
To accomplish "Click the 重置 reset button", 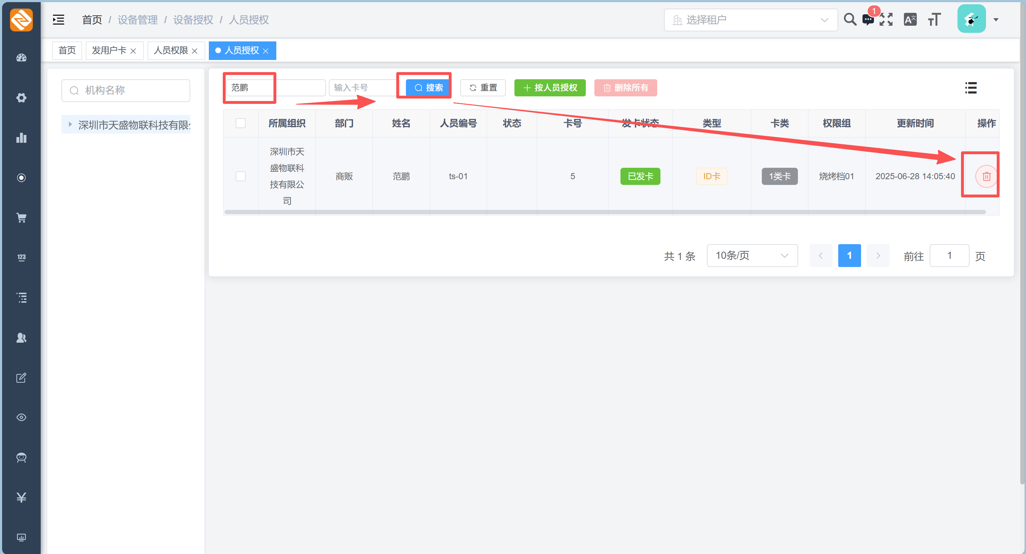I will tap(483, 87).
